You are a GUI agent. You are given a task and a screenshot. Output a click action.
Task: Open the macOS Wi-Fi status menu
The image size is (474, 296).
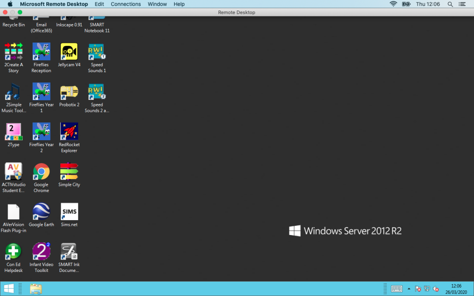tap(393, 4)
